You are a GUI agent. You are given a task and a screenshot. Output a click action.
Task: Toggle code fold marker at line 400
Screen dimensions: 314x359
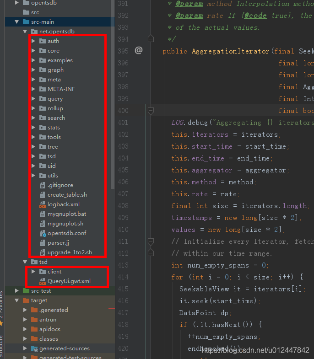click(x=151, y=111)
